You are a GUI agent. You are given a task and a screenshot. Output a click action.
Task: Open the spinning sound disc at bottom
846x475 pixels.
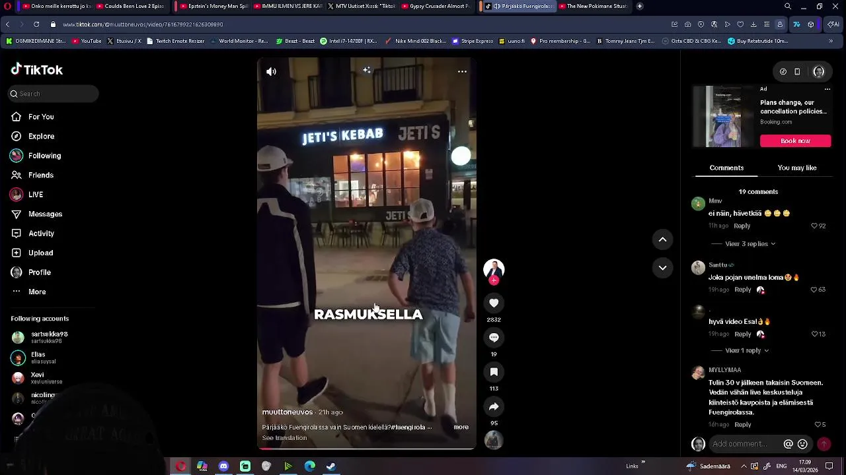pos(494,440)
